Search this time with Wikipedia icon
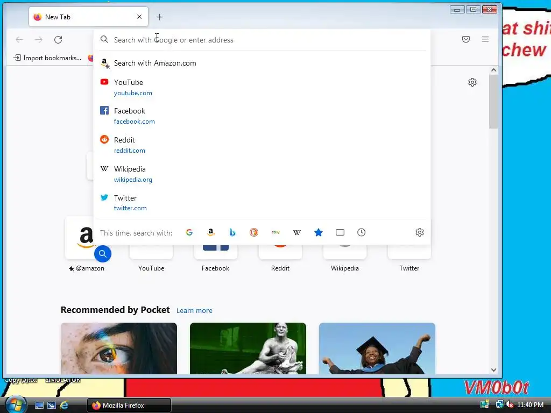This screenshot has width=551, height=413. click(x=297, y=232)
